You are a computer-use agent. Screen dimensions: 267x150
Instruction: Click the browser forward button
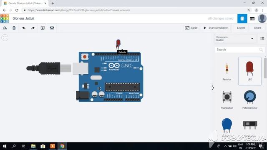click(10, 10)
